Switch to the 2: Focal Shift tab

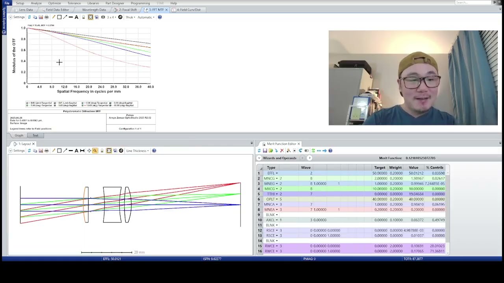click(x=125, y=9)
